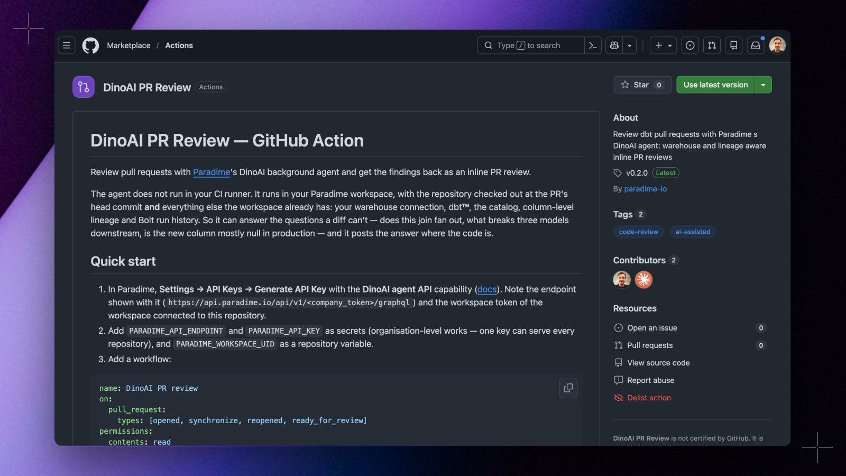Click the Marketplace breadcrumb
Screen dimensions: 846x476
pyautogui.click(x=128, y=45)
